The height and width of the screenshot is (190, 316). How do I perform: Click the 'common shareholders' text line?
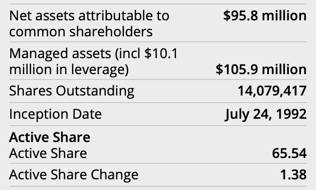click(81, 32)
